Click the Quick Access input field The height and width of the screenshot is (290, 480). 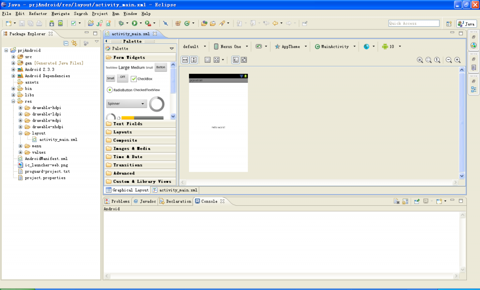tap(414, 23)
